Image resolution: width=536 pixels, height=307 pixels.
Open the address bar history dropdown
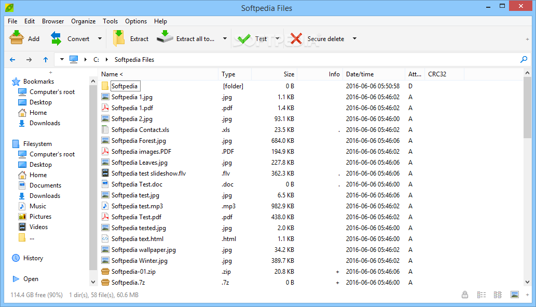pyautogui.click(x=62, y=59)
